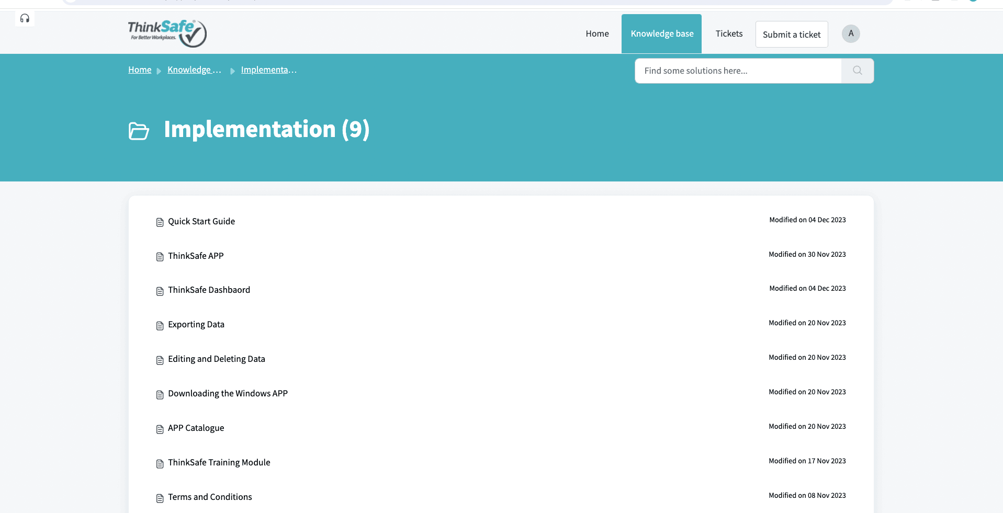Click the document icon beside Exporting Data
The image size is (1003, 513).
pyautogui.click(x=160, y=326)
